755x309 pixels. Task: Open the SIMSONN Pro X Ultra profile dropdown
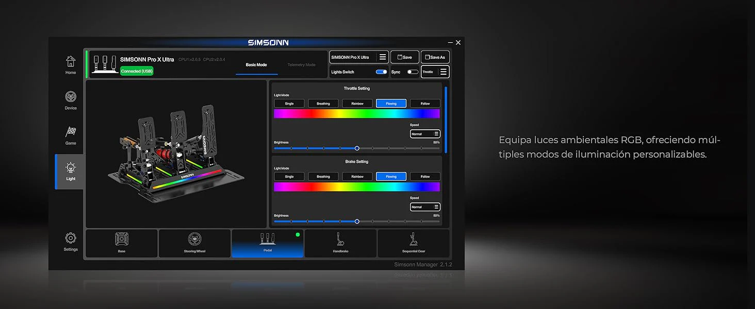(359, 57)
